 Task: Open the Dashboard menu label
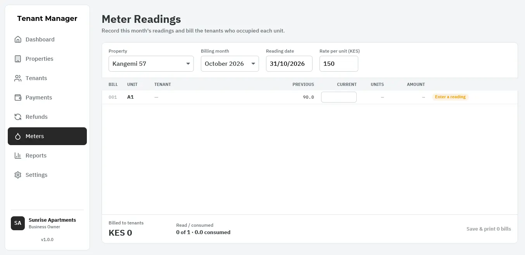click(40, 39)
